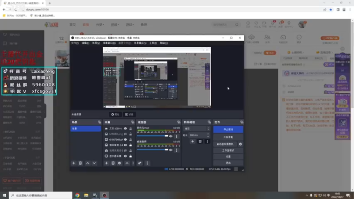Undock the 混音器 panel via float icon
Viewport: 354px width, 199px height.
click(179, 122)
